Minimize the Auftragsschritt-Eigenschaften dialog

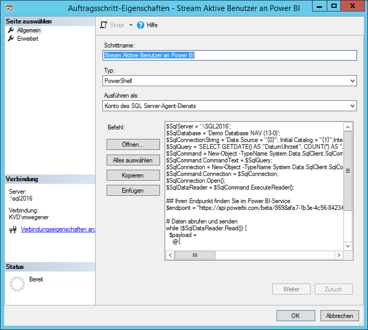319,6
